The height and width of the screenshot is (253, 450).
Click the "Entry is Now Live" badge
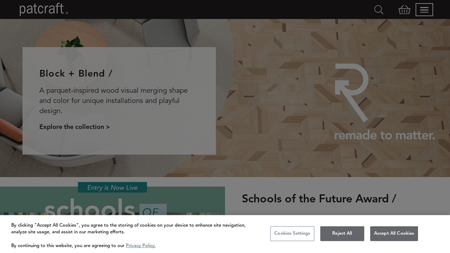112,188
